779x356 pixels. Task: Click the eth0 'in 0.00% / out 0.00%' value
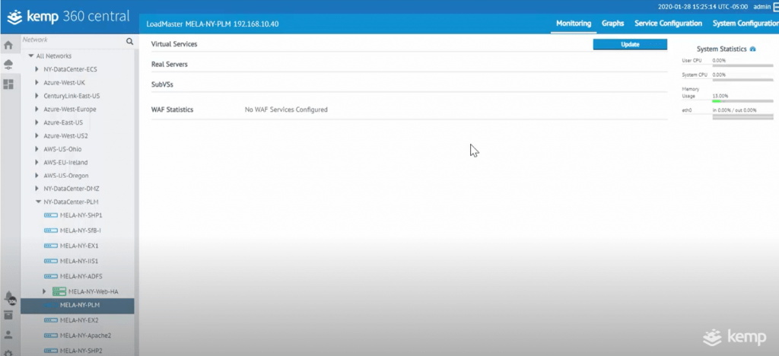(734, 110)
